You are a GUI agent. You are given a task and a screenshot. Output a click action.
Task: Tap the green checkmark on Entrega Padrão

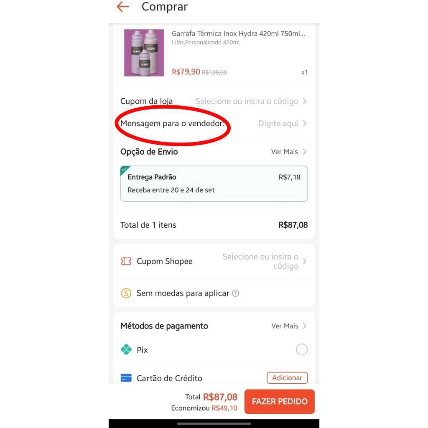[x=124, y=169]
